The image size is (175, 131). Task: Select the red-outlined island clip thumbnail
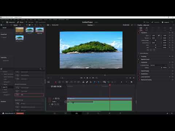click(39, 30)
